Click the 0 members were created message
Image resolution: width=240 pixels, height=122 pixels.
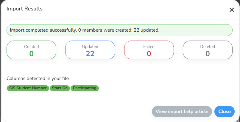(x=105, y=30)
